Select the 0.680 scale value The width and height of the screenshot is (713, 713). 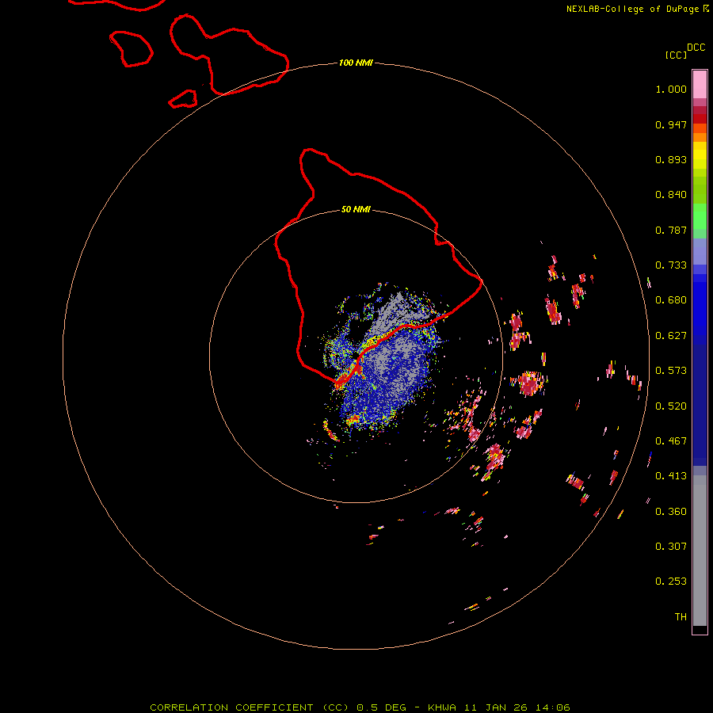click(x=671, y=300)
